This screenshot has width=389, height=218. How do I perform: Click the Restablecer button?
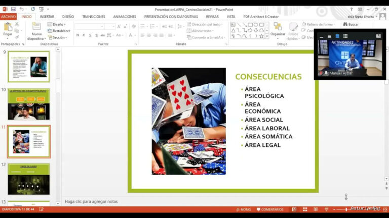pos(59,31)
